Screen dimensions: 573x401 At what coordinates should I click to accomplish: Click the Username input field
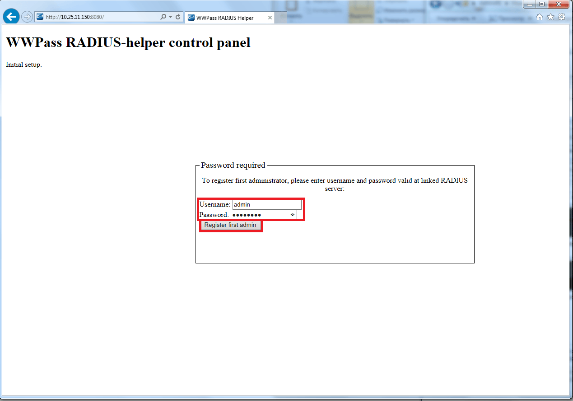point(266,205)
